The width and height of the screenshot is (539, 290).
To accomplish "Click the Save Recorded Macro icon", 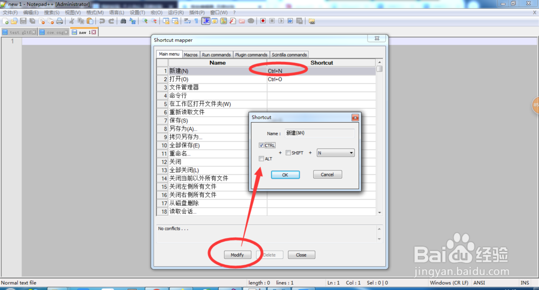I will (299, 22).
